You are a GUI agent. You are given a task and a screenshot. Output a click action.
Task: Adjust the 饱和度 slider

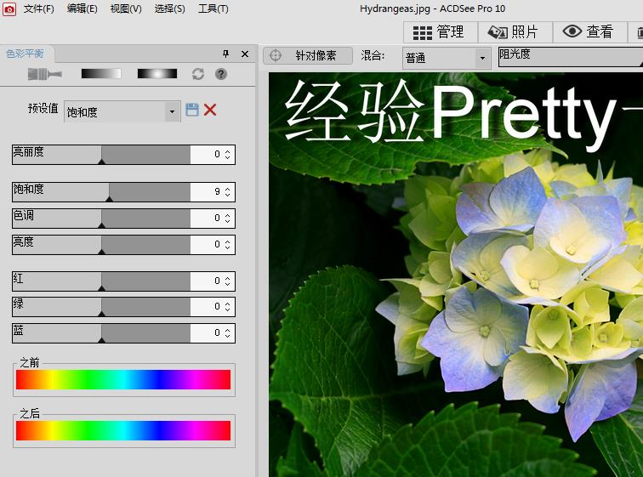coord(101,192)
